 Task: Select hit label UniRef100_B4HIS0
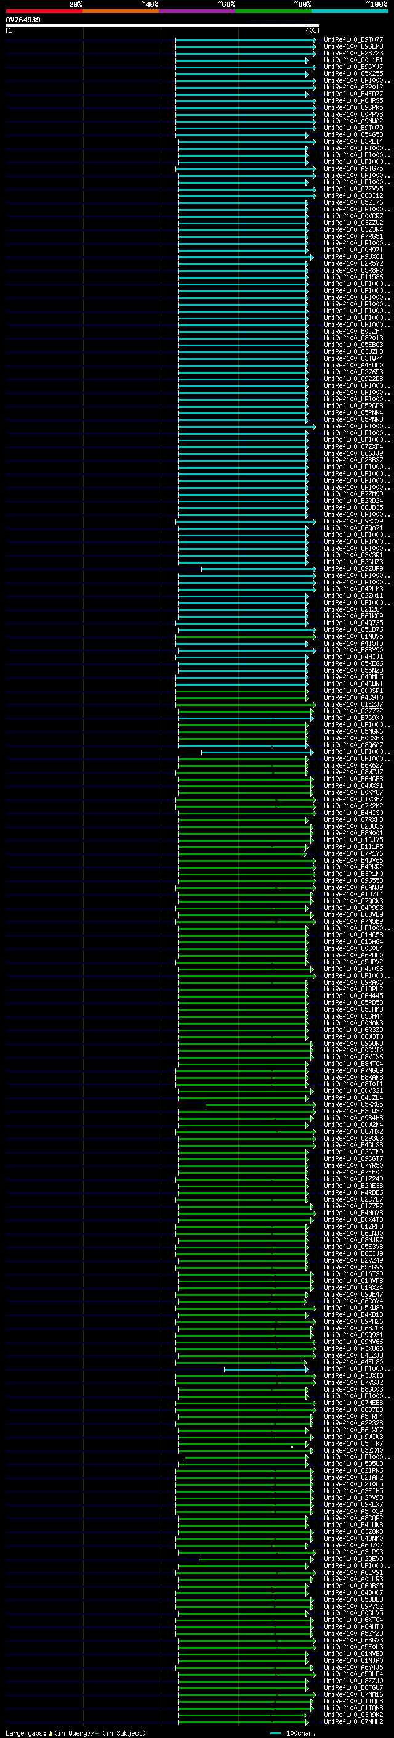[x=353, y=813]
